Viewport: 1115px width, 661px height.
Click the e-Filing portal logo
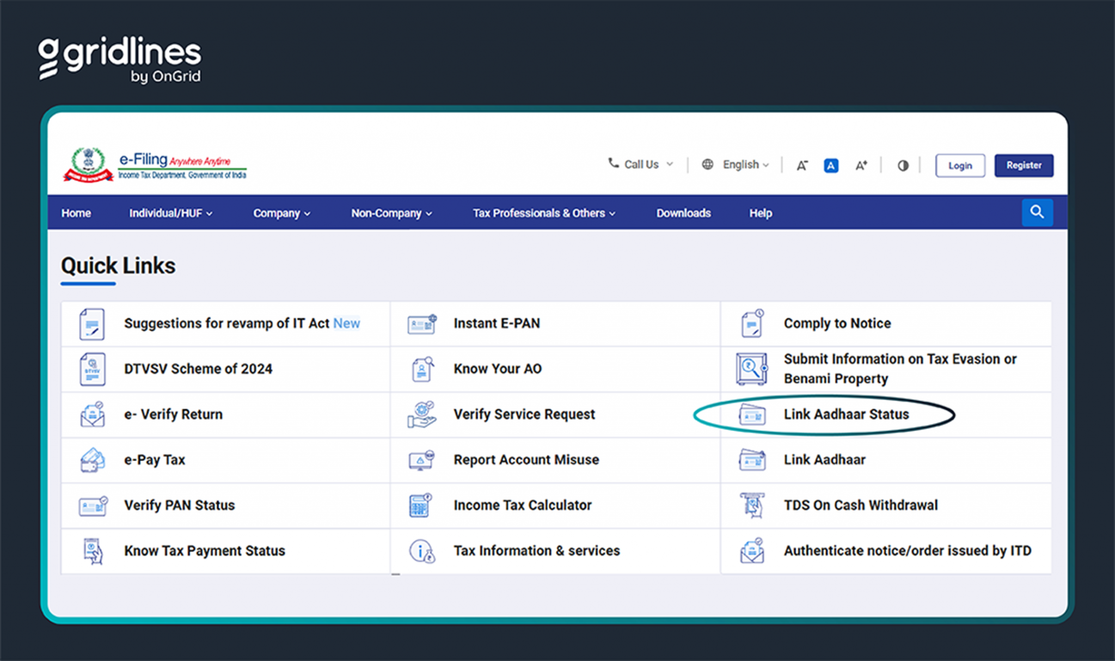pyautogui.click(x=155, y=165)
